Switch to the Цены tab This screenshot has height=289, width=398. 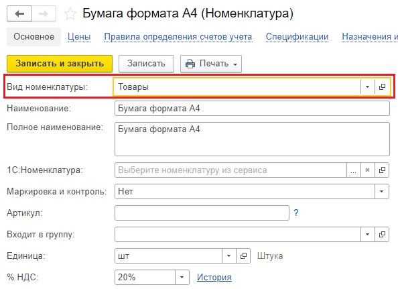tap(79, 37)
